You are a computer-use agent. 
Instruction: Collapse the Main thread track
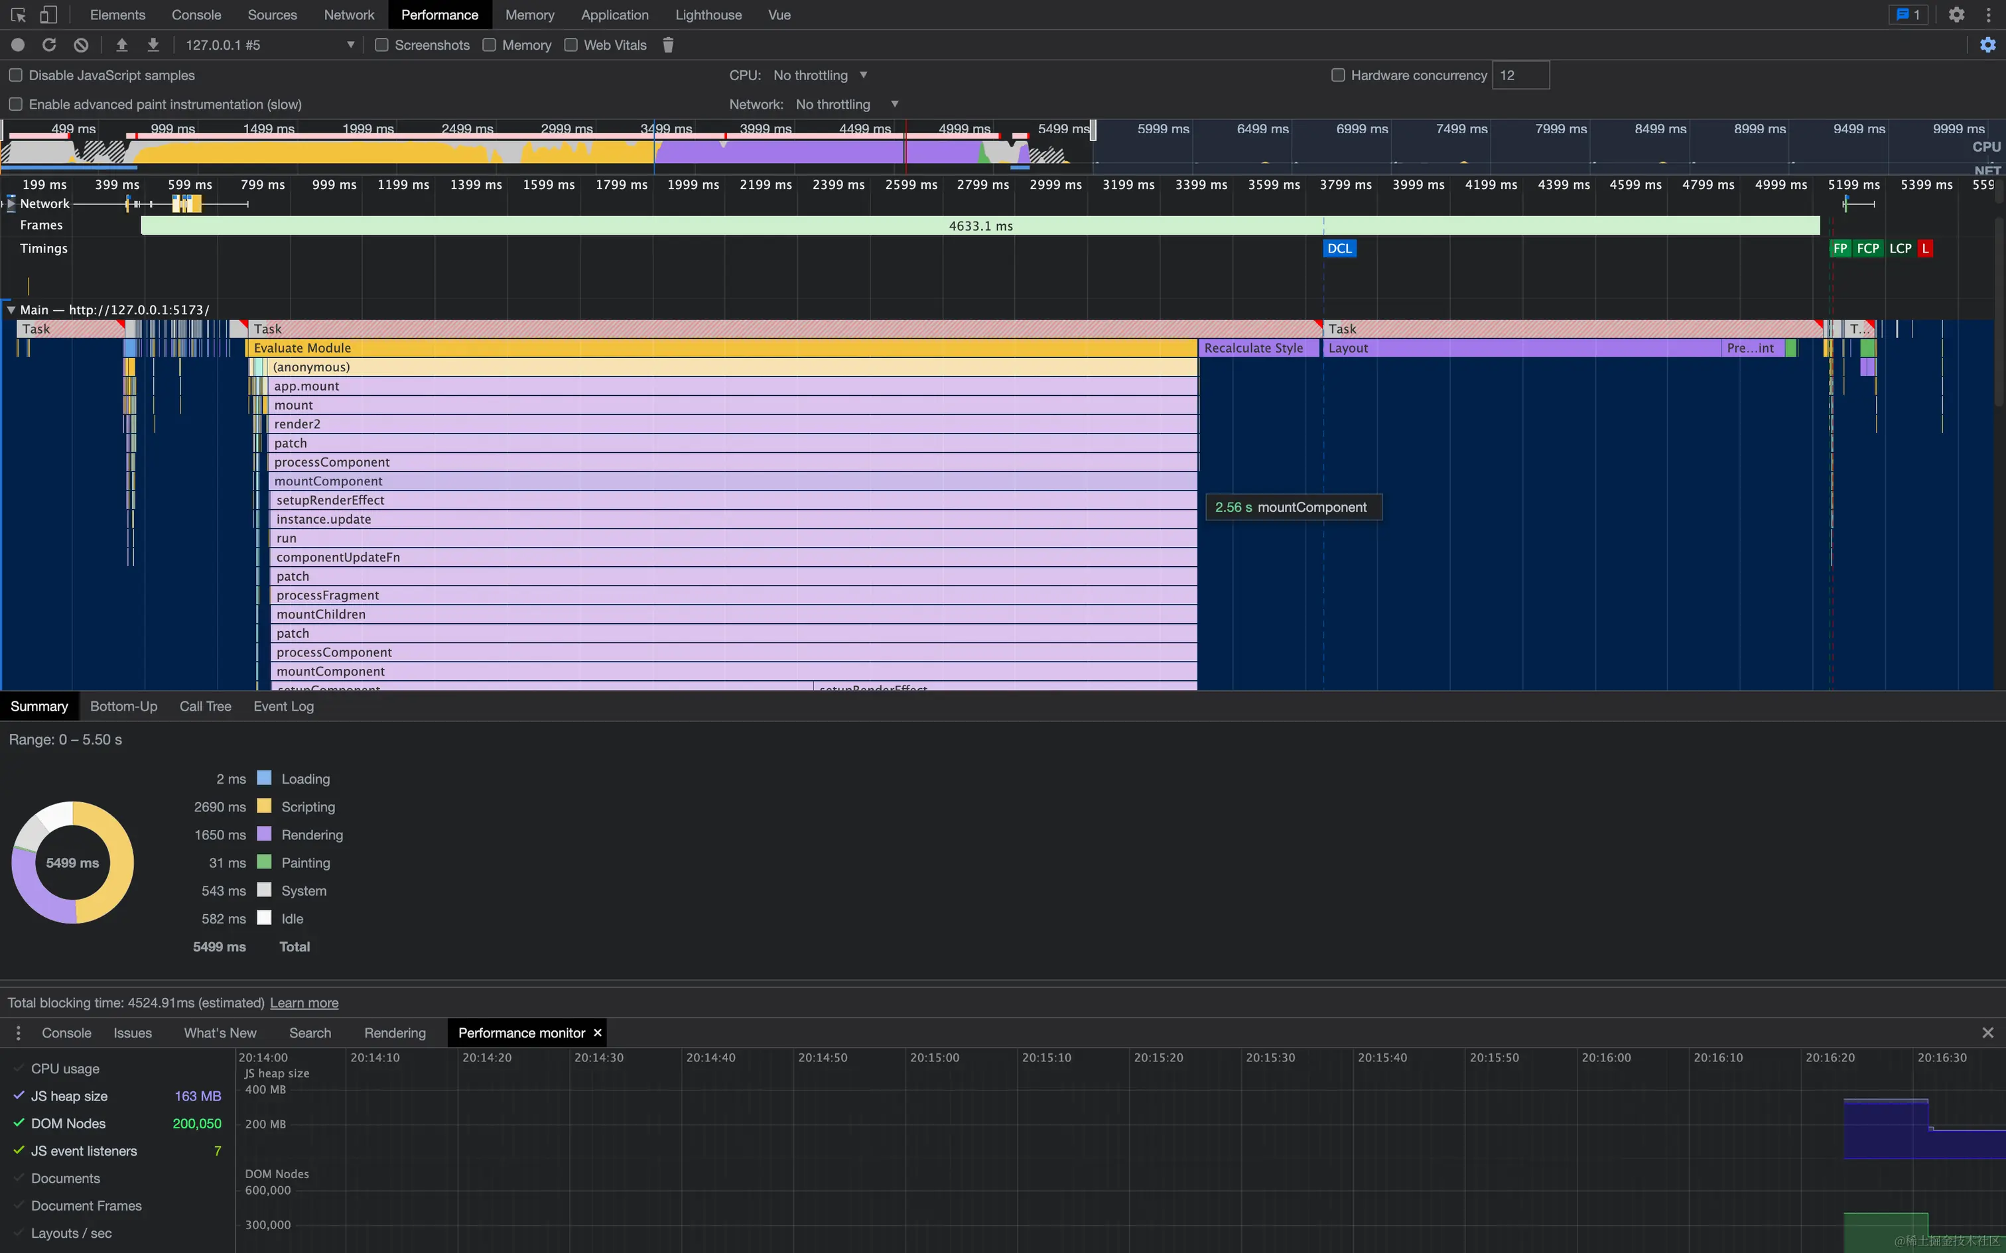[x=11, y=309]
